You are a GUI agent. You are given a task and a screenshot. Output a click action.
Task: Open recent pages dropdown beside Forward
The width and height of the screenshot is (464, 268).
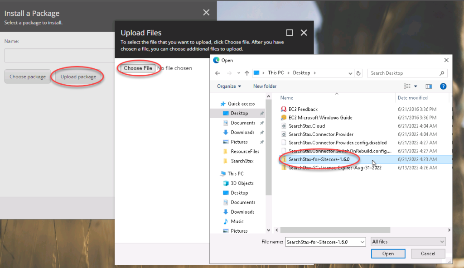point(238,73)
